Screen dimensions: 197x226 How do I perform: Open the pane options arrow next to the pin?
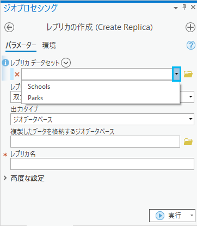[176, 8]
